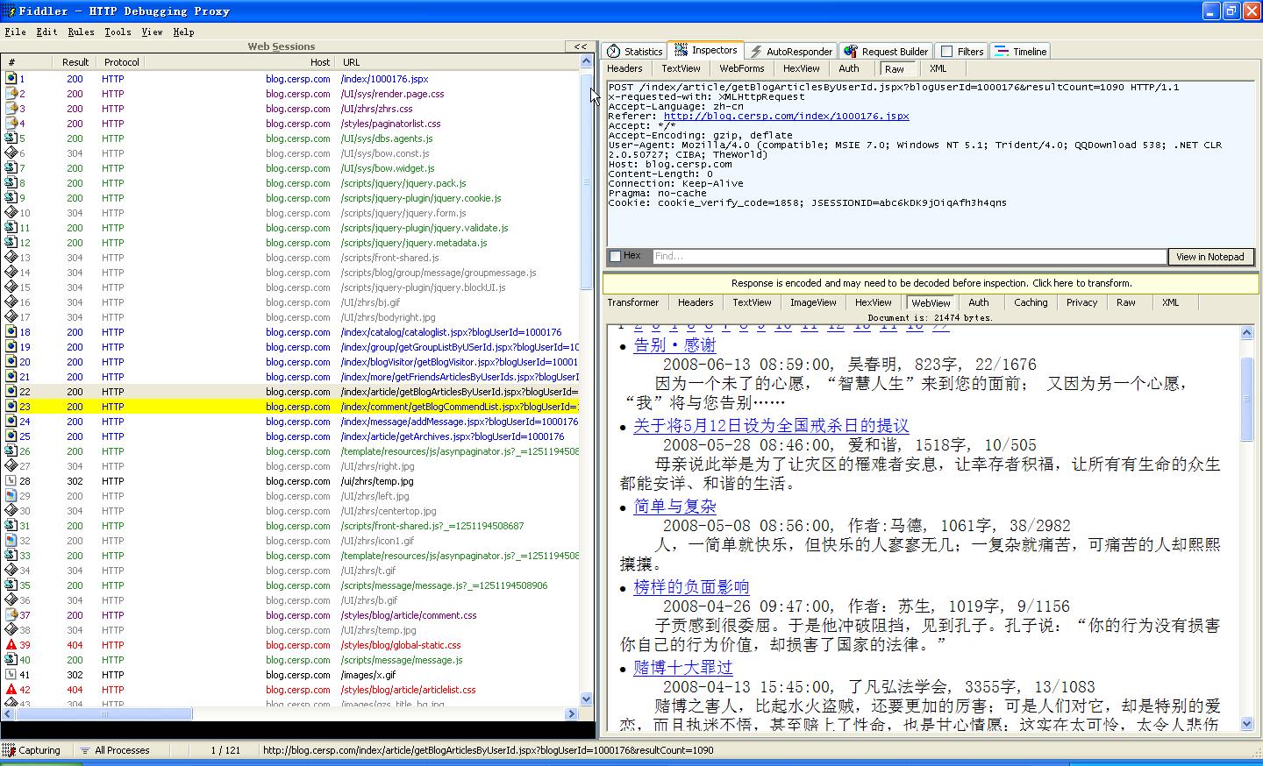Click the icon of session 31 front-shared.js
The width and height of the screenshot is (1263, 766).
point(11,526)
